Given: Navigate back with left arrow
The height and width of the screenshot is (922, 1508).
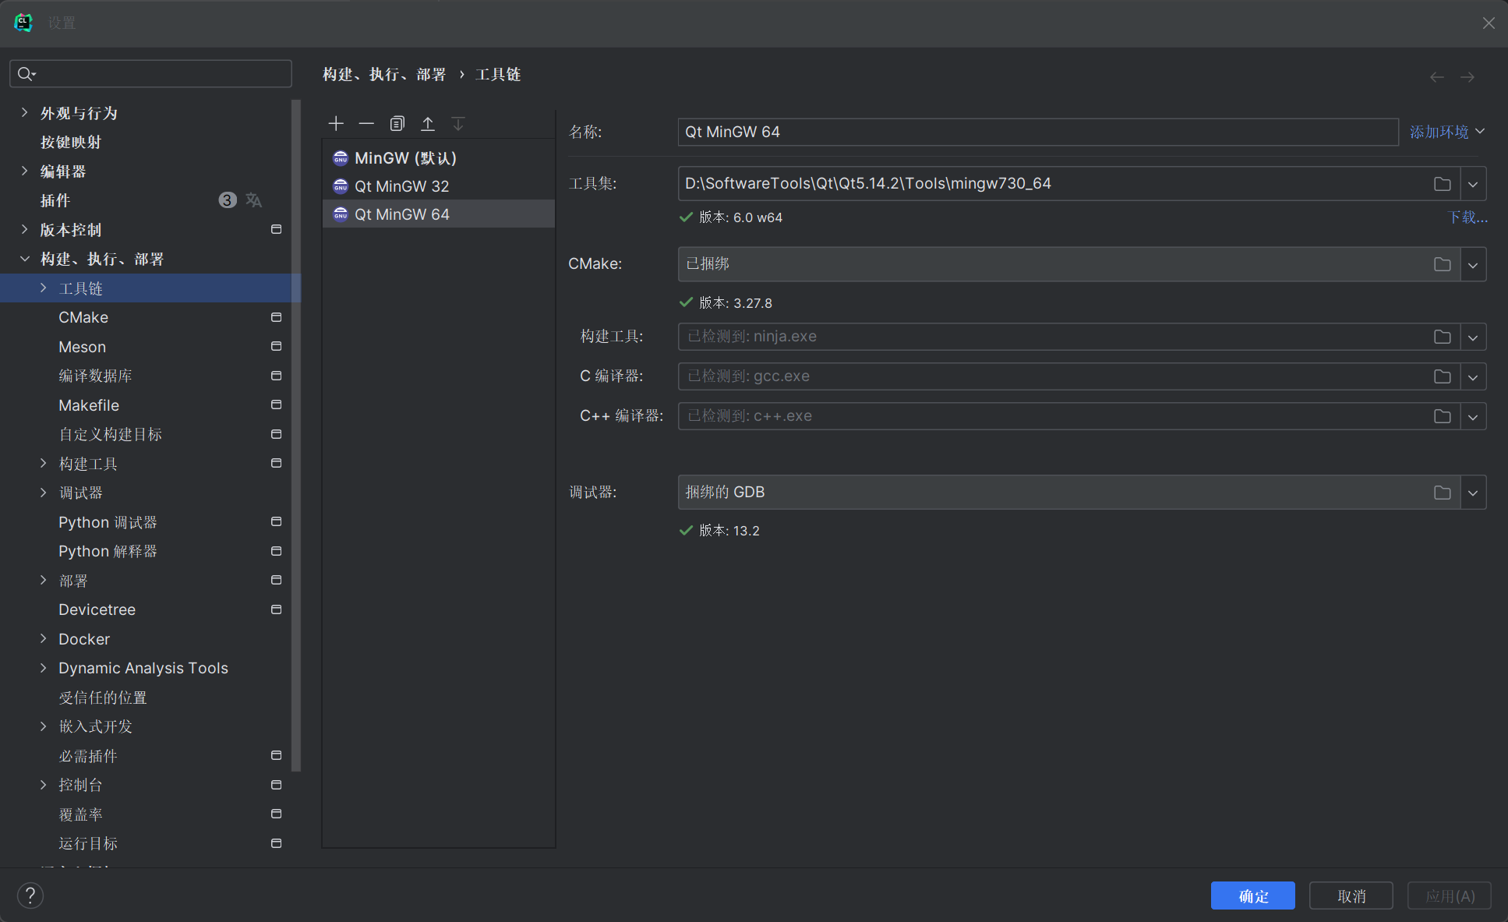Looking at the screenshot, I should click(x=1437, y=77).
